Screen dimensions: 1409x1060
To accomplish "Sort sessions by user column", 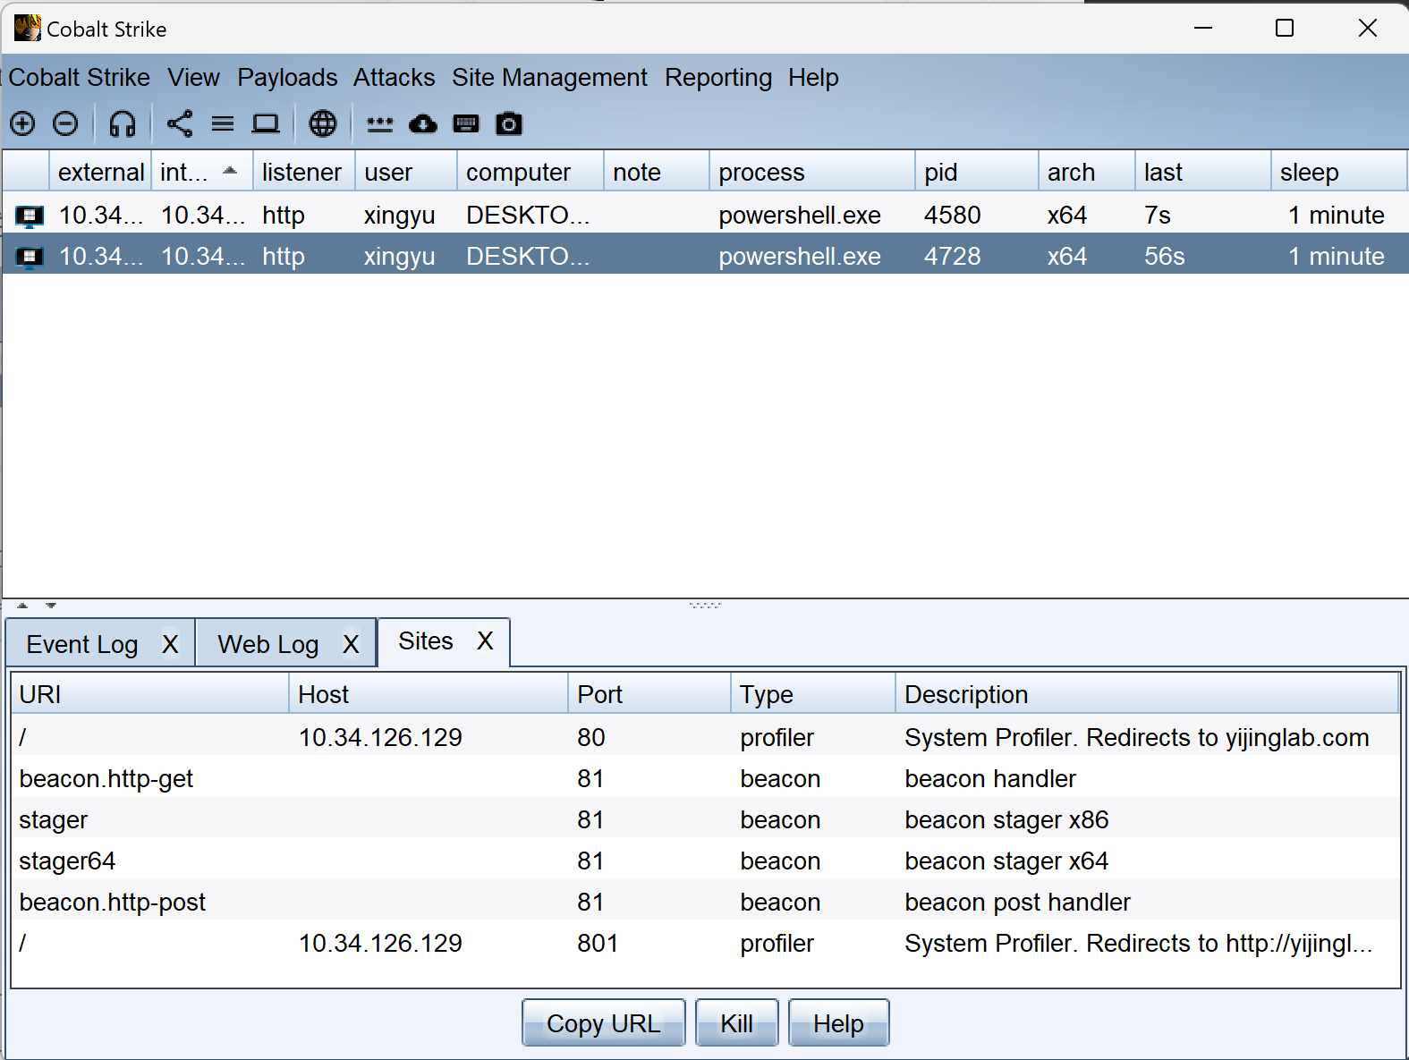I will point(406,172).
